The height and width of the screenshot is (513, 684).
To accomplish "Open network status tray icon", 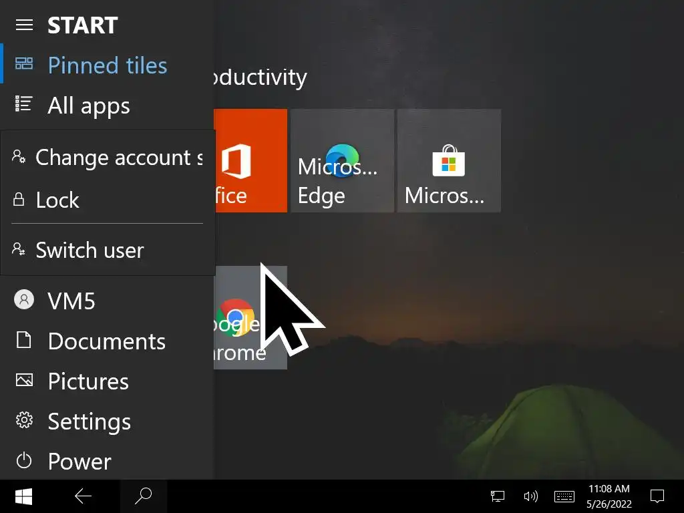I will 497,496.
